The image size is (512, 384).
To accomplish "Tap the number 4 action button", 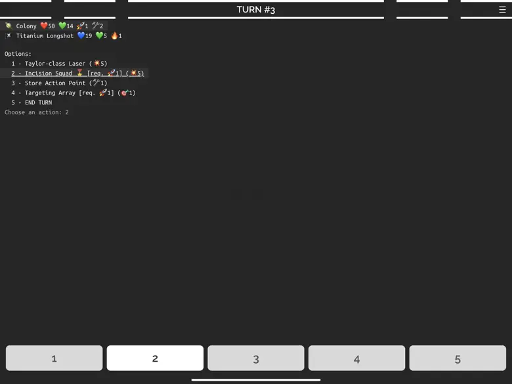I will pos(357,358).
